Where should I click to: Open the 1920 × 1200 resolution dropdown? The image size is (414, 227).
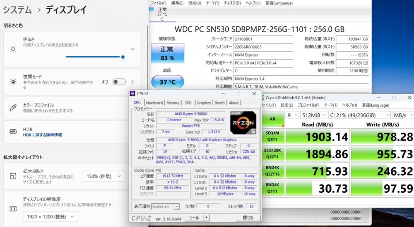coord(51,217)
